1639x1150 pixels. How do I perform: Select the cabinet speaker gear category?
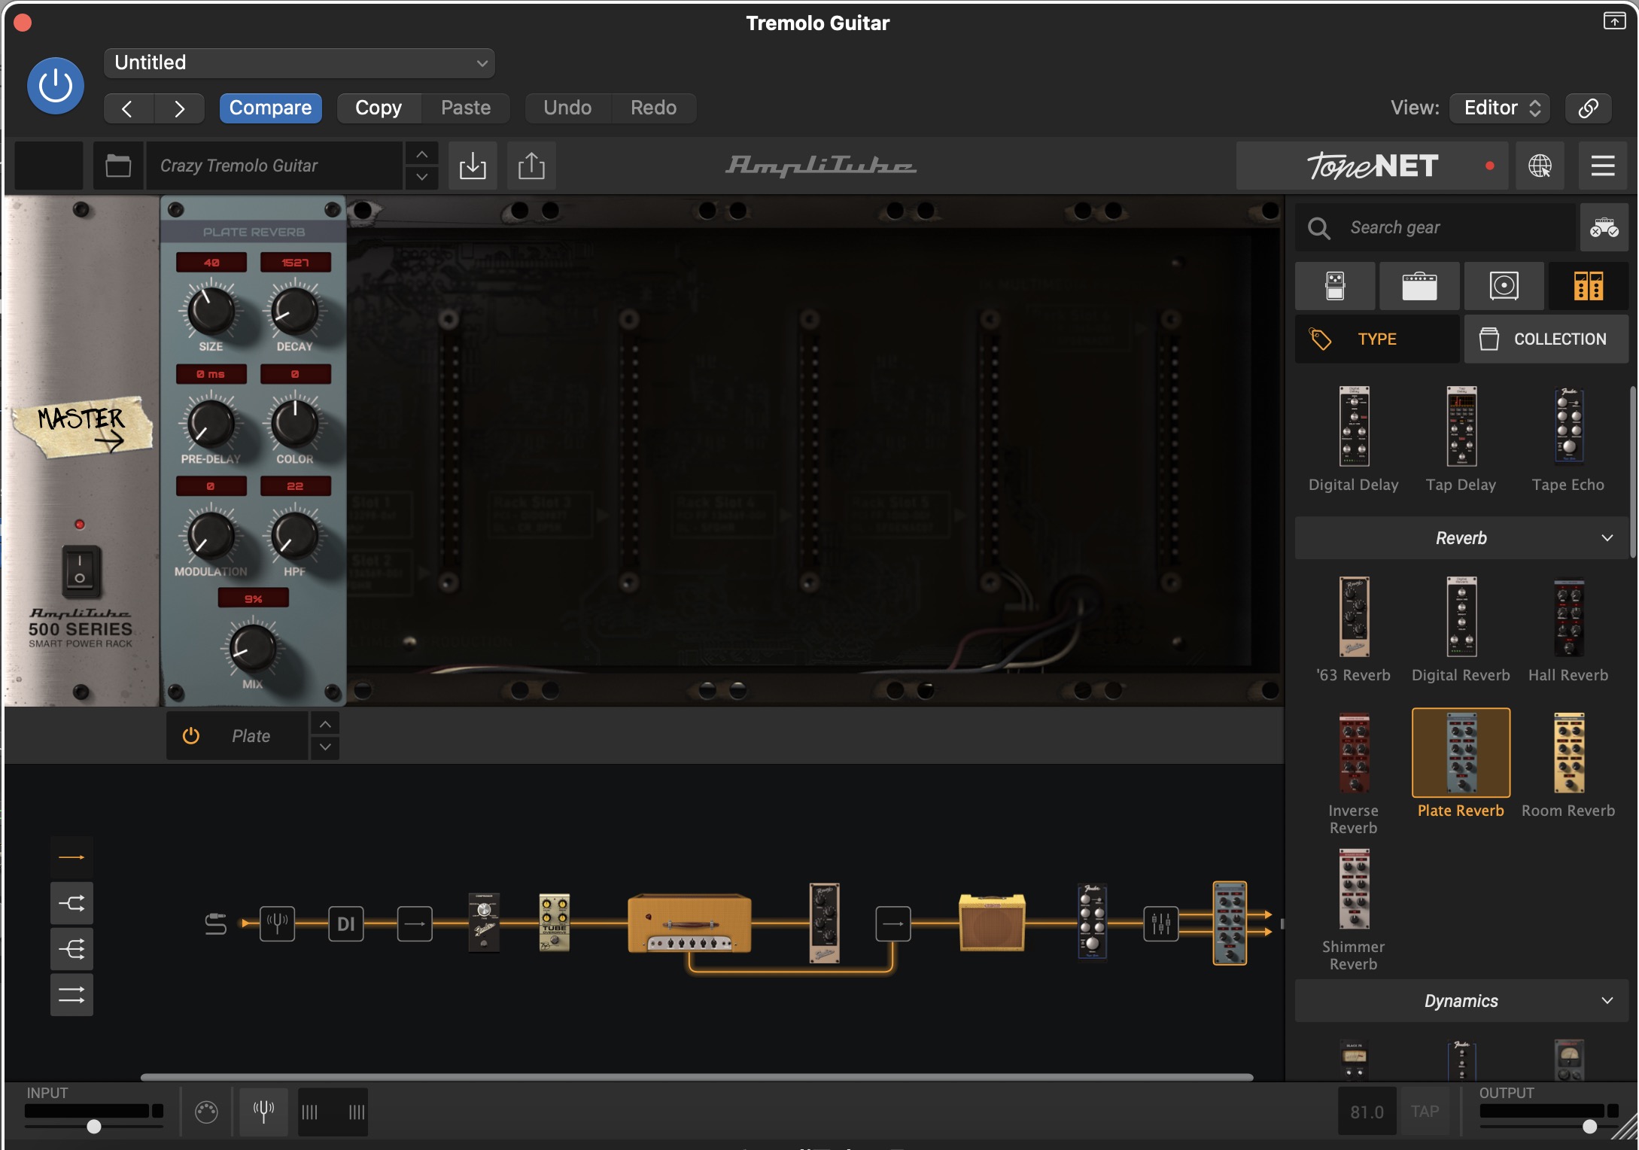[x=1504, y=286]
